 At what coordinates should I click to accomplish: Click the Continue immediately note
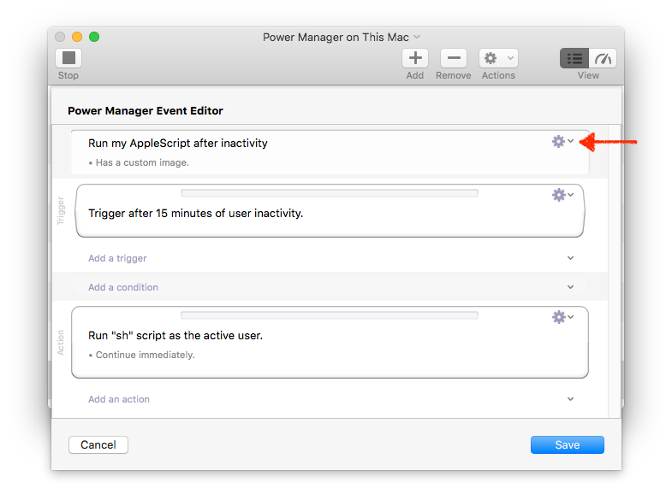141,355
